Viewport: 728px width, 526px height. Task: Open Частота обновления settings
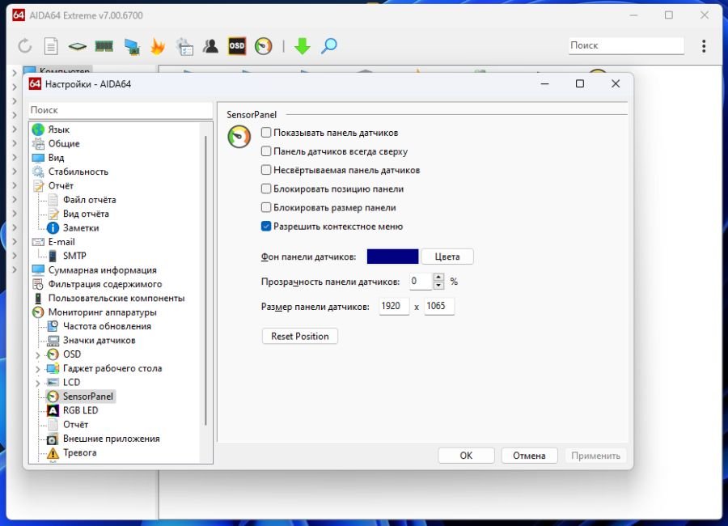pos(107,326)
